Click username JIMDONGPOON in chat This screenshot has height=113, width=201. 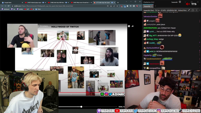pos(150,28)
